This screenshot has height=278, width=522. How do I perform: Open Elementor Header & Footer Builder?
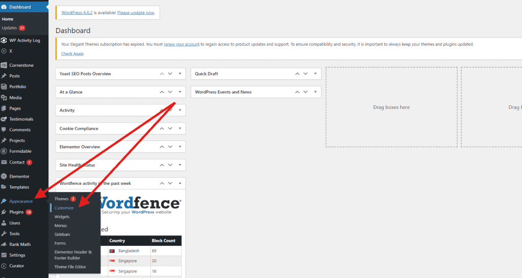tap(73, 255)
